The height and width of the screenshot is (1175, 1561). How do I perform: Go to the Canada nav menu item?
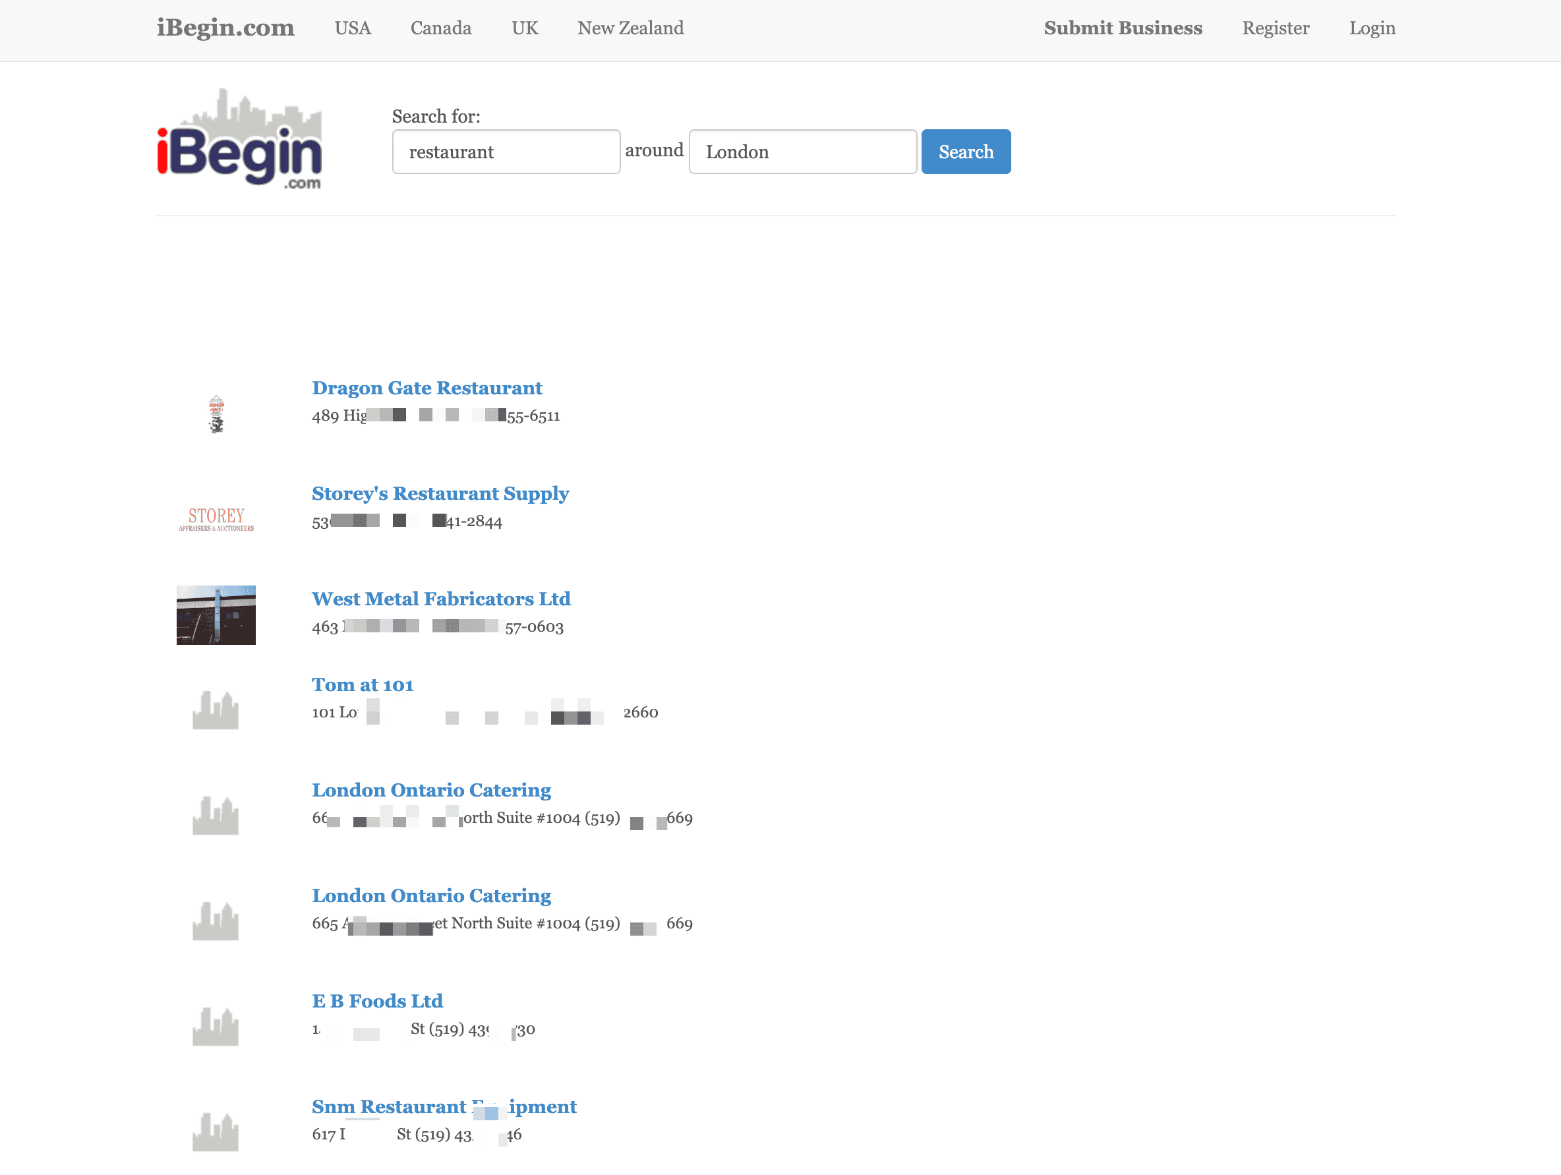(441, 28)
